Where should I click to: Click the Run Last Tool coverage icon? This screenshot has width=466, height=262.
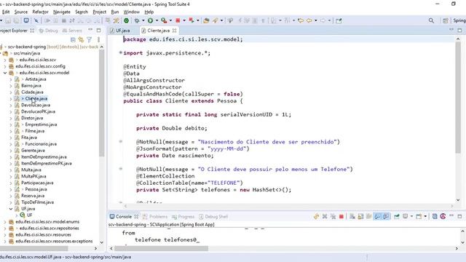click(164, 20)
